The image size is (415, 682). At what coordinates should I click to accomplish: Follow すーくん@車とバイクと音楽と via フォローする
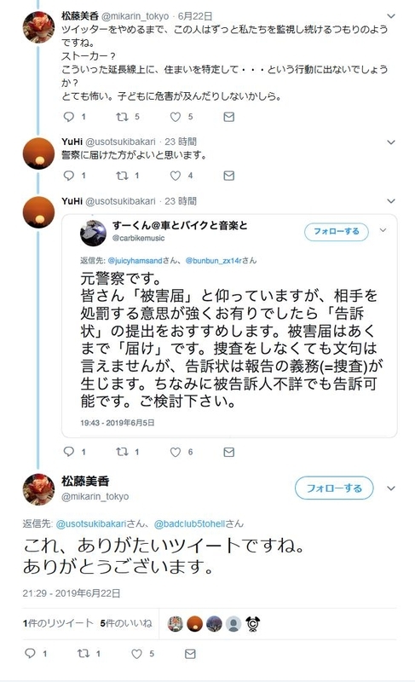[x=337, y=231]
